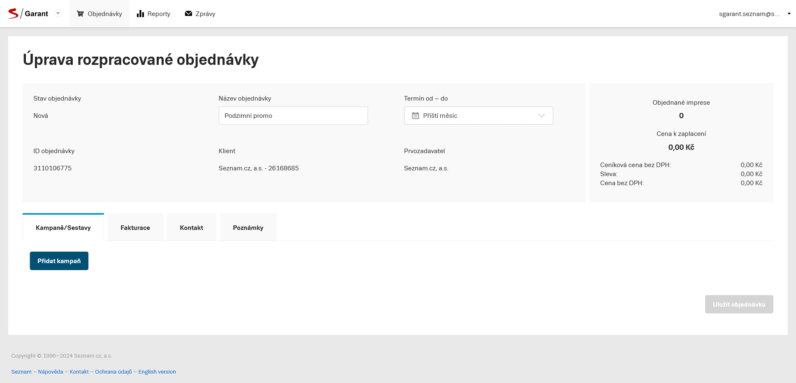
Task: Expand the Termín od – do dropdown chevron
Action: (541, 116)
